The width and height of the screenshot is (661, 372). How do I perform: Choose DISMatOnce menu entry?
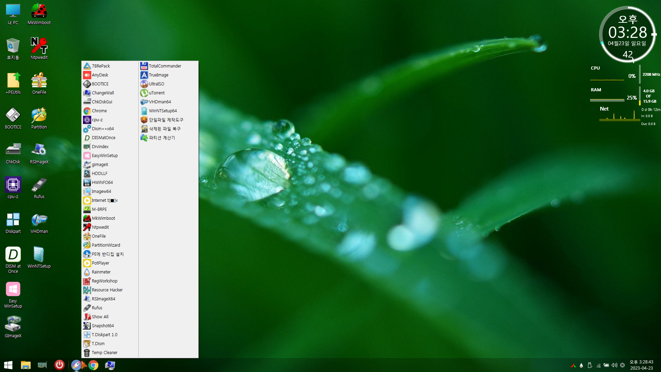[110, 137]
